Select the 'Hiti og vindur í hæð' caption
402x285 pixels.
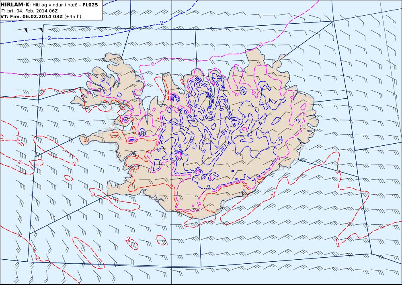coord(56,5)
